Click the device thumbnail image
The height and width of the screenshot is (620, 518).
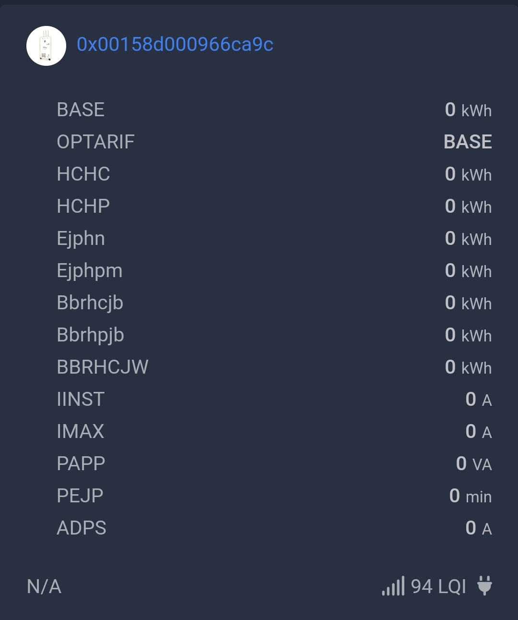coord(46,46)
